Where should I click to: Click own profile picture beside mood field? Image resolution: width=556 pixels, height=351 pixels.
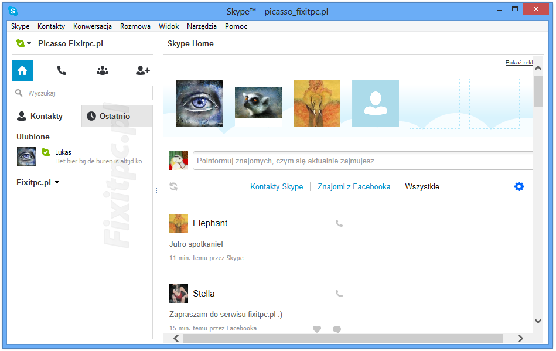[x=179, y=161]
